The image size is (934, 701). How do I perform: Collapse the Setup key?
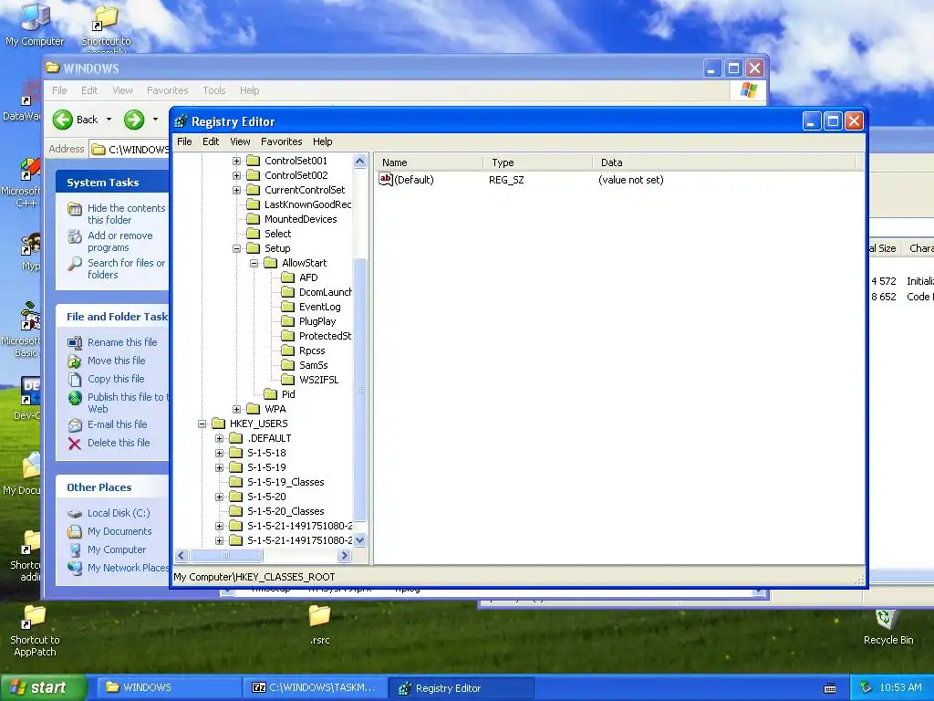point(236,248)
